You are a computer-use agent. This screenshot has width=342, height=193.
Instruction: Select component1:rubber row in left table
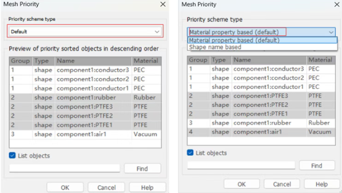tap(85, 98)
